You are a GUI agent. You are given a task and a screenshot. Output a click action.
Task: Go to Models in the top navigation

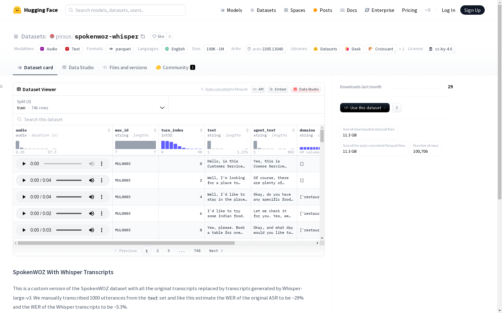pos(231,10)
